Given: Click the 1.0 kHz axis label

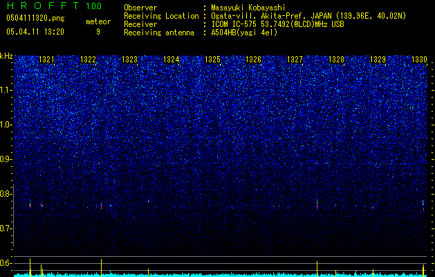Looking at the screenshot, I should [6, 125].
